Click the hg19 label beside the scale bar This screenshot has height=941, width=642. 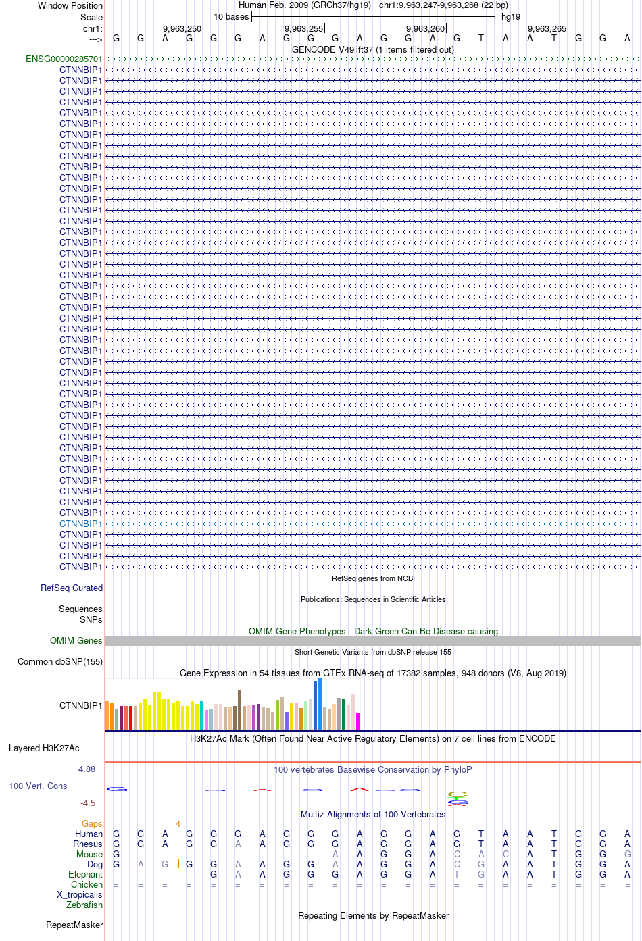coord(511,17)
